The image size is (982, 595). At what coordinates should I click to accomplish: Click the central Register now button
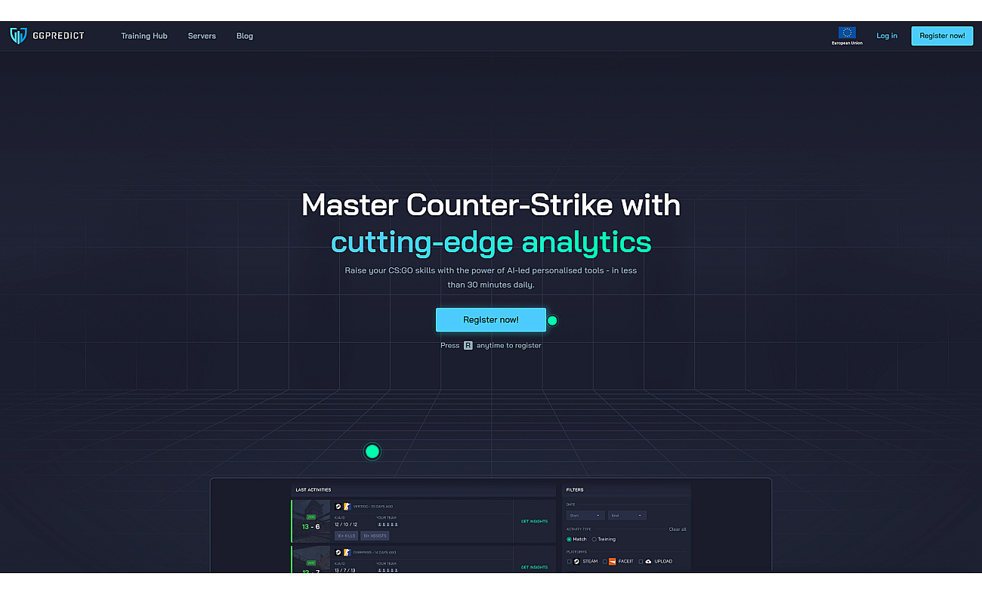pyautogui.click(x=491, y=319)
